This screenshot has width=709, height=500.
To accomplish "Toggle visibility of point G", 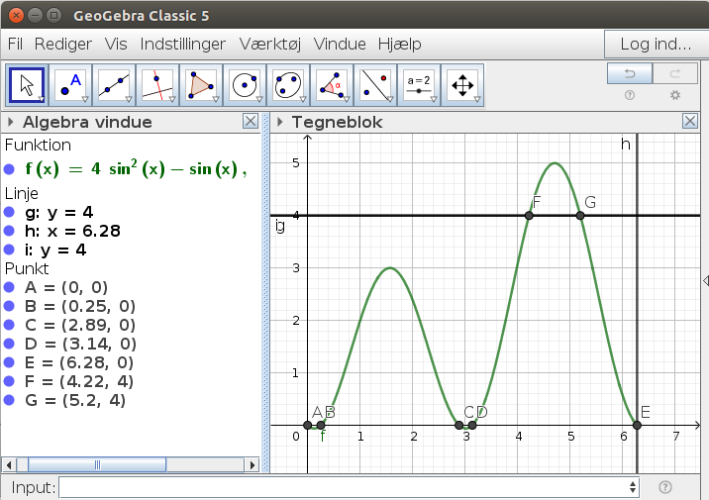I will [x=9, y=400].
